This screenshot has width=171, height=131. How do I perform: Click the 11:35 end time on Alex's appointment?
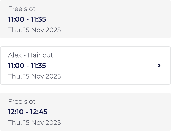coord(38,65)
